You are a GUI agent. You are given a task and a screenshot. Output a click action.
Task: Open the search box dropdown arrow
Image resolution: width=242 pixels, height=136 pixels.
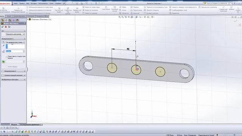(232, 3)
